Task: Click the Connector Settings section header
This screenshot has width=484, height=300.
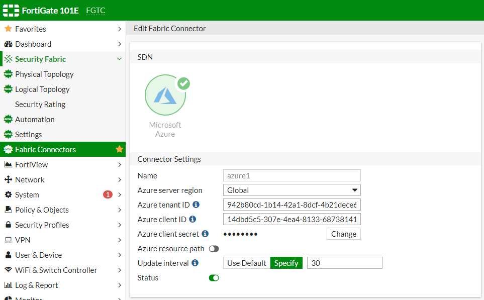Action: pos(169,159)
